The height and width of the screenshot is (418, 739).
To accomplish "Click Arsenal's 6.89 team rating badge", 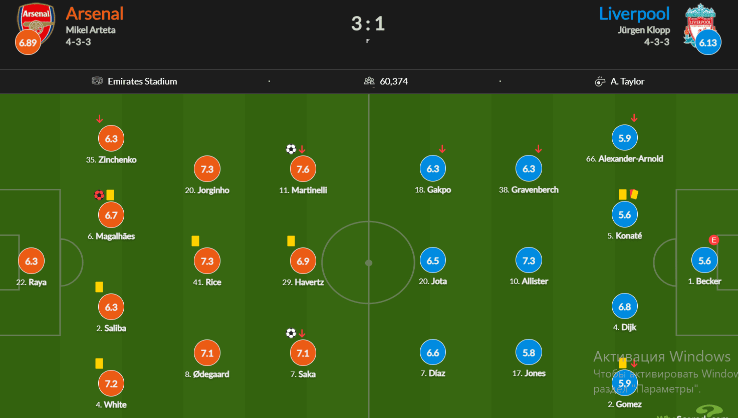I will pos(28,42).
